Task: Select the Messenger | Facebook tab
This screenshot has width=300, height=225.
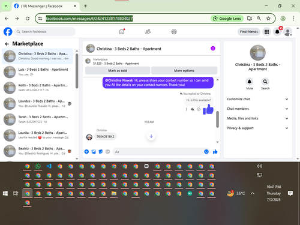Action: point(46,6)
